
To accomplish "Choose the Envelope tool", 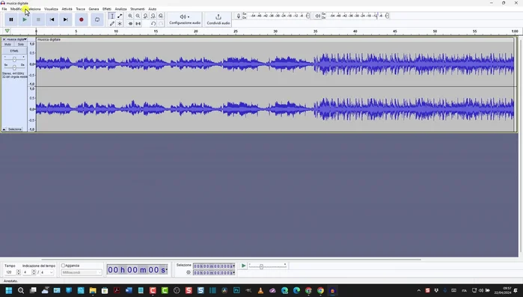I will (x=120, y=16).
